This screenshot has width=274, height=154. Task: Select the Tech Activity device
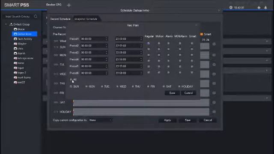point(23,39)
